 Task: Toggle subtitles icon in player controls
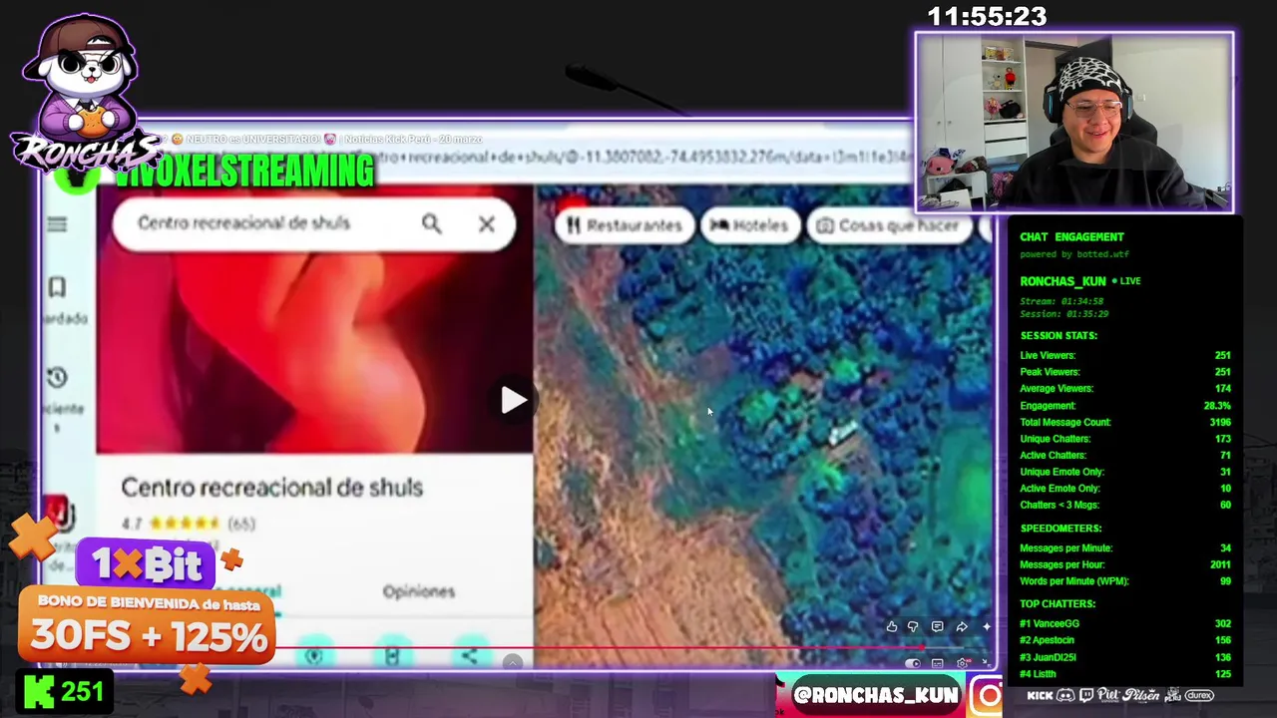(x=938, y=663)
